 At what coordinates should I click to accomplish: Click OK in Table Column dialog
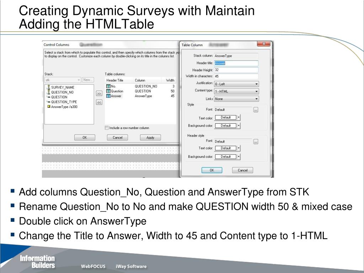(x=212, y=170)
